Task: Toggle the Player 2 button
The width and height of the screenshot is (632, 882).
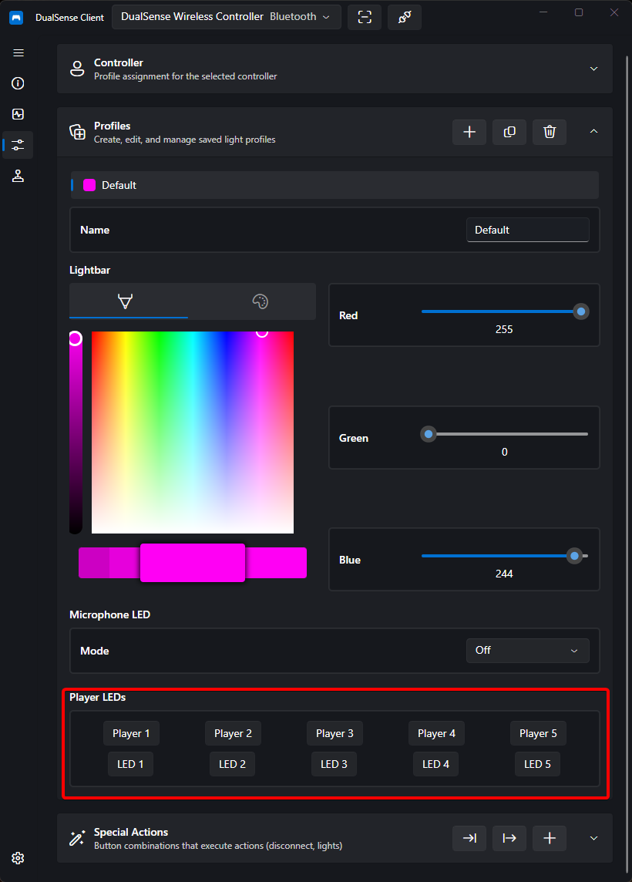Action: click(233, 733)
